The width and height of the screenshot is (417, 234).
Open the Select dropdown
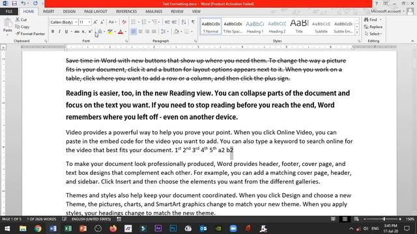[373, 34]
